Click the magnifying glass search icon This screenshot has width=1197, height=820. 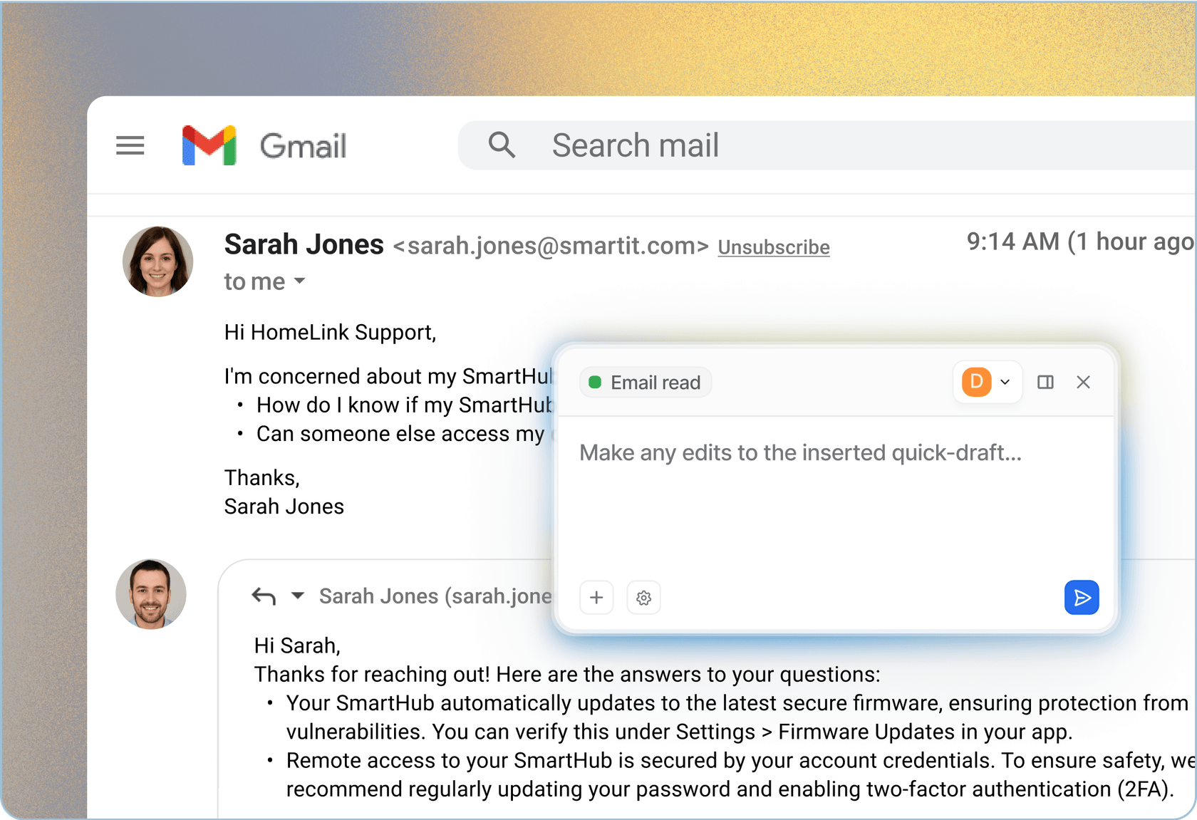tap(502, 145)
